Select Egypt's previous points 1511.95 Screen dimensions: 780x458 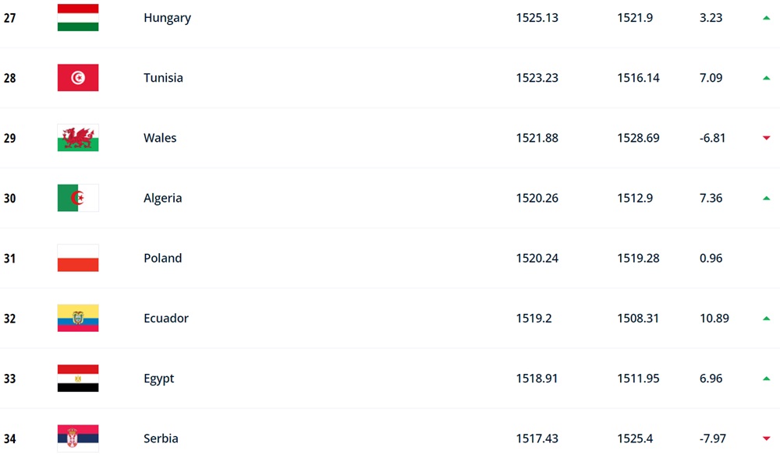click(x=638, y=379)
